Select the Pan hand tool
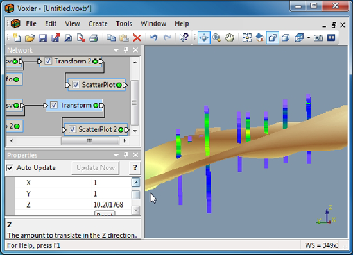 tap(229, 38)
